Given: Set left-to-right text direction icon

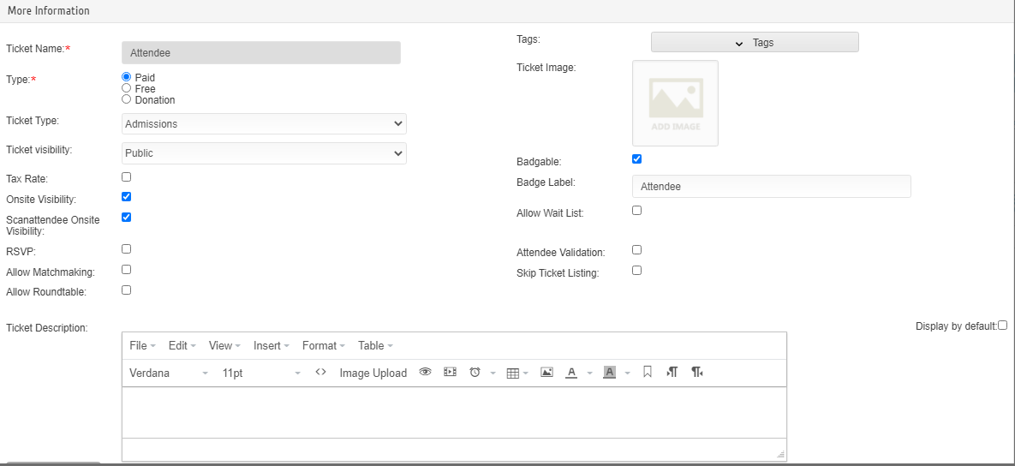Looking at the screenshot, I should (x=672, y=372).
